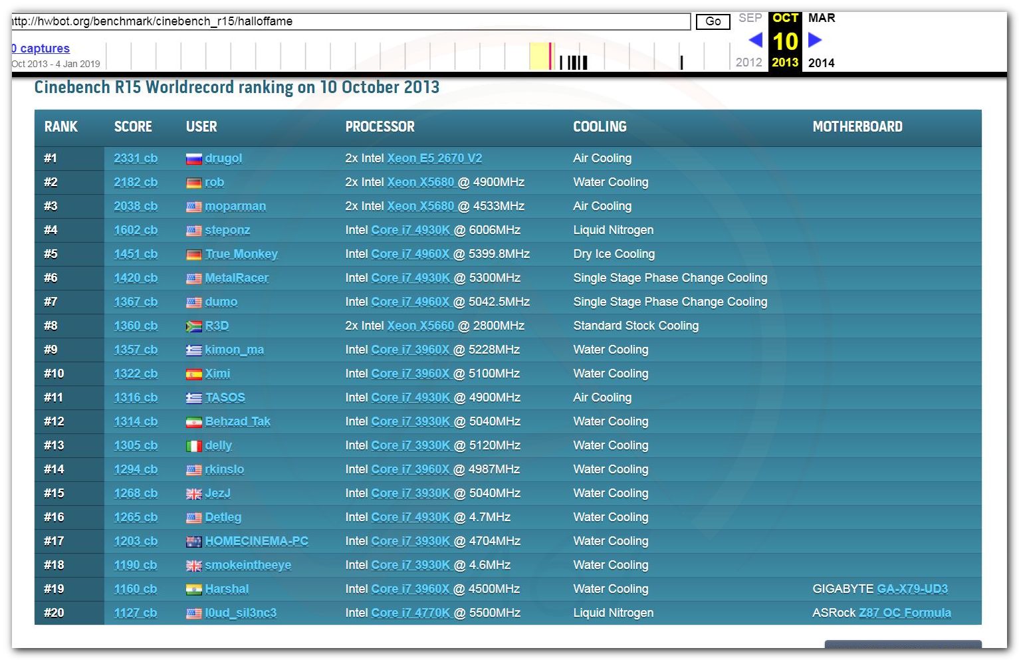
Task: Open the 1127 cb score link
Action: pos(136,613)
